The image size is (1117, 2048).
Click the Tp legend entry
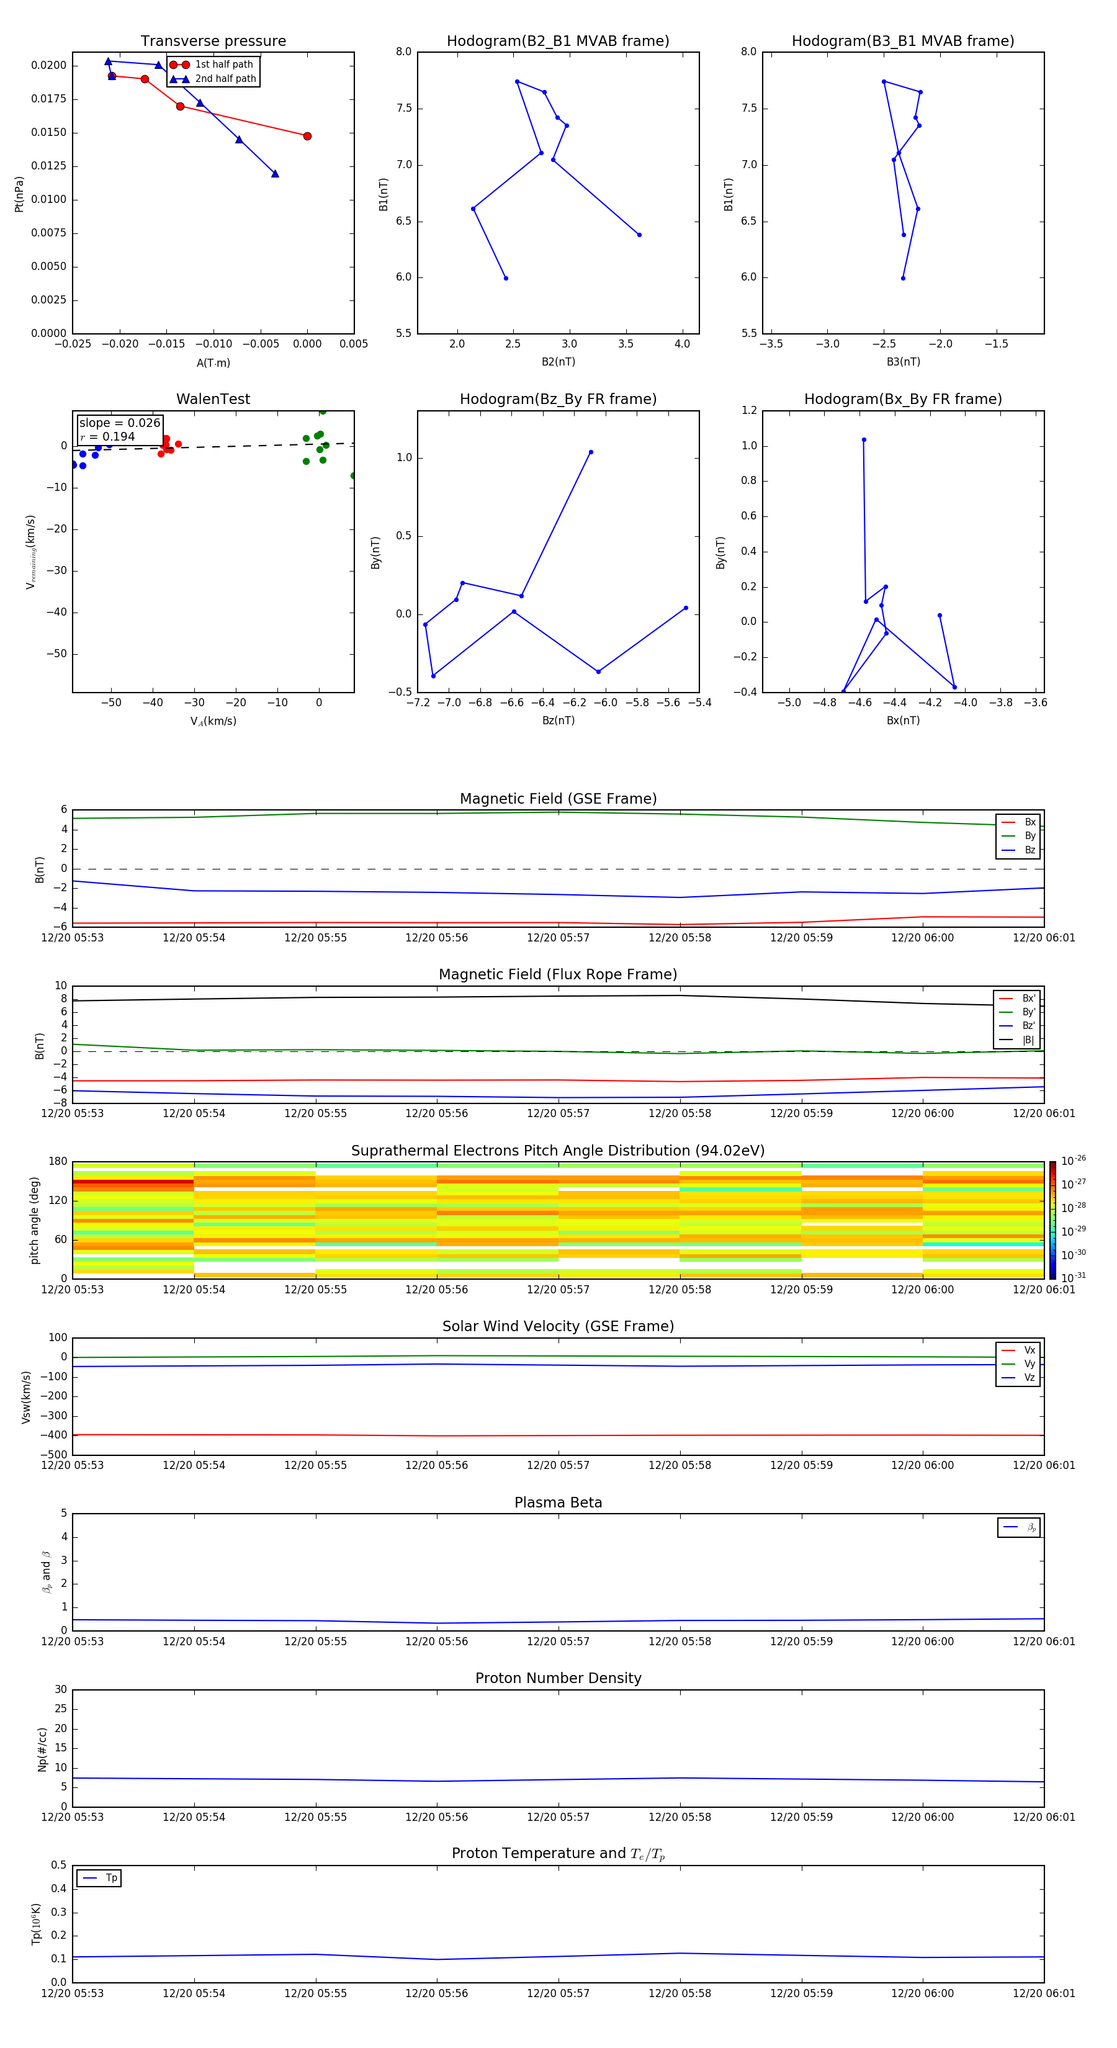(99, 1878)
